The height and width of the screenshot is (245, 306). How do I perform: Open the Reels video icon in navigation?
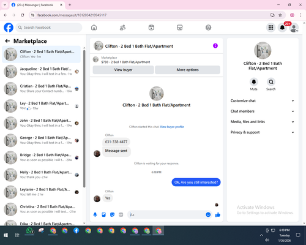[151, 28]
